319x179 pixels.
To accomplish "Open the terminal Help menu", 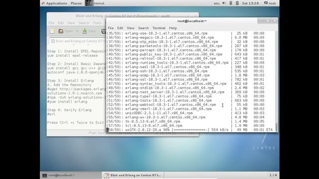I will [173, 28].
